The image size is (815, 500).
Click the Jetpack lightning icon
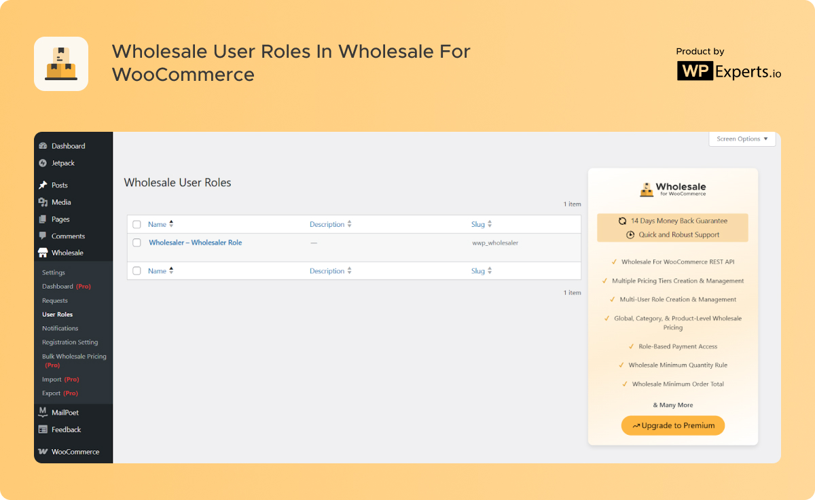pyautogui.click(x=43, y=163)
